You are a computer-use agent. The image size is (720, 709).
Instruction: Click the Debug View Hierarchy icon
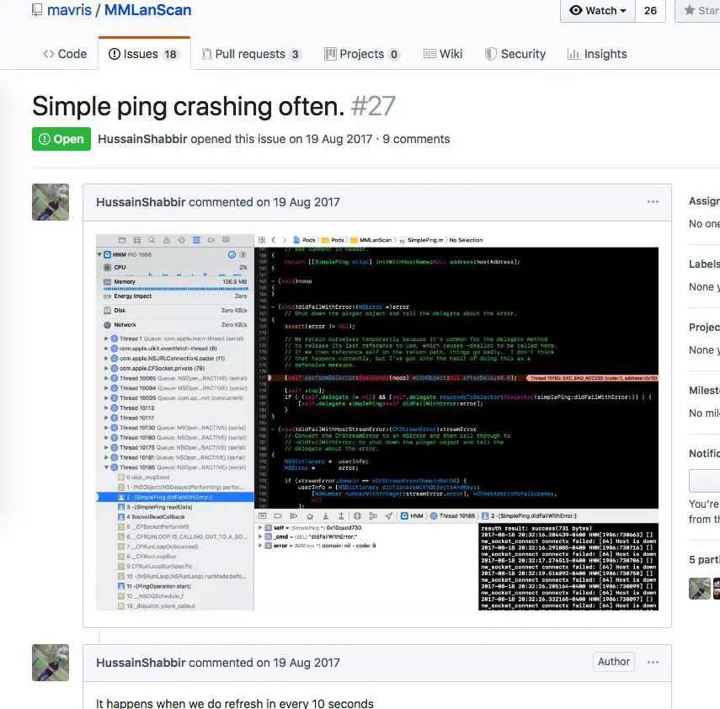[357, 515]
